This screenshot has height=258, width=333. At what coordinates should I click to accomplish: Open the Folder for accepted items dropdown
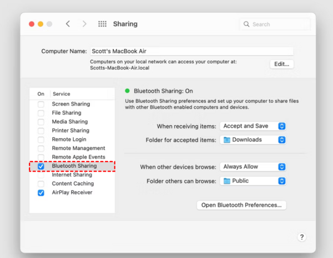[x=253, y=140]
